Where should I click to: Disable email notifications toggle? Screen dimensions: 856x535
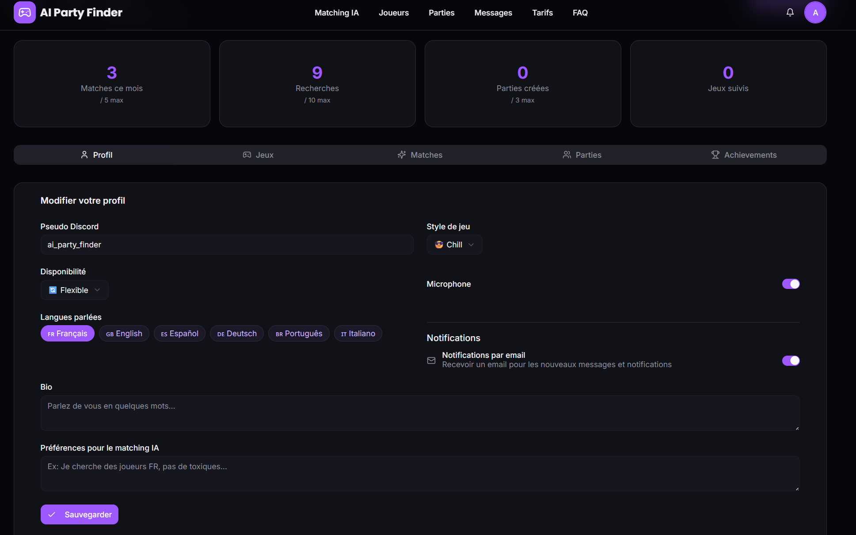[791, 360]
